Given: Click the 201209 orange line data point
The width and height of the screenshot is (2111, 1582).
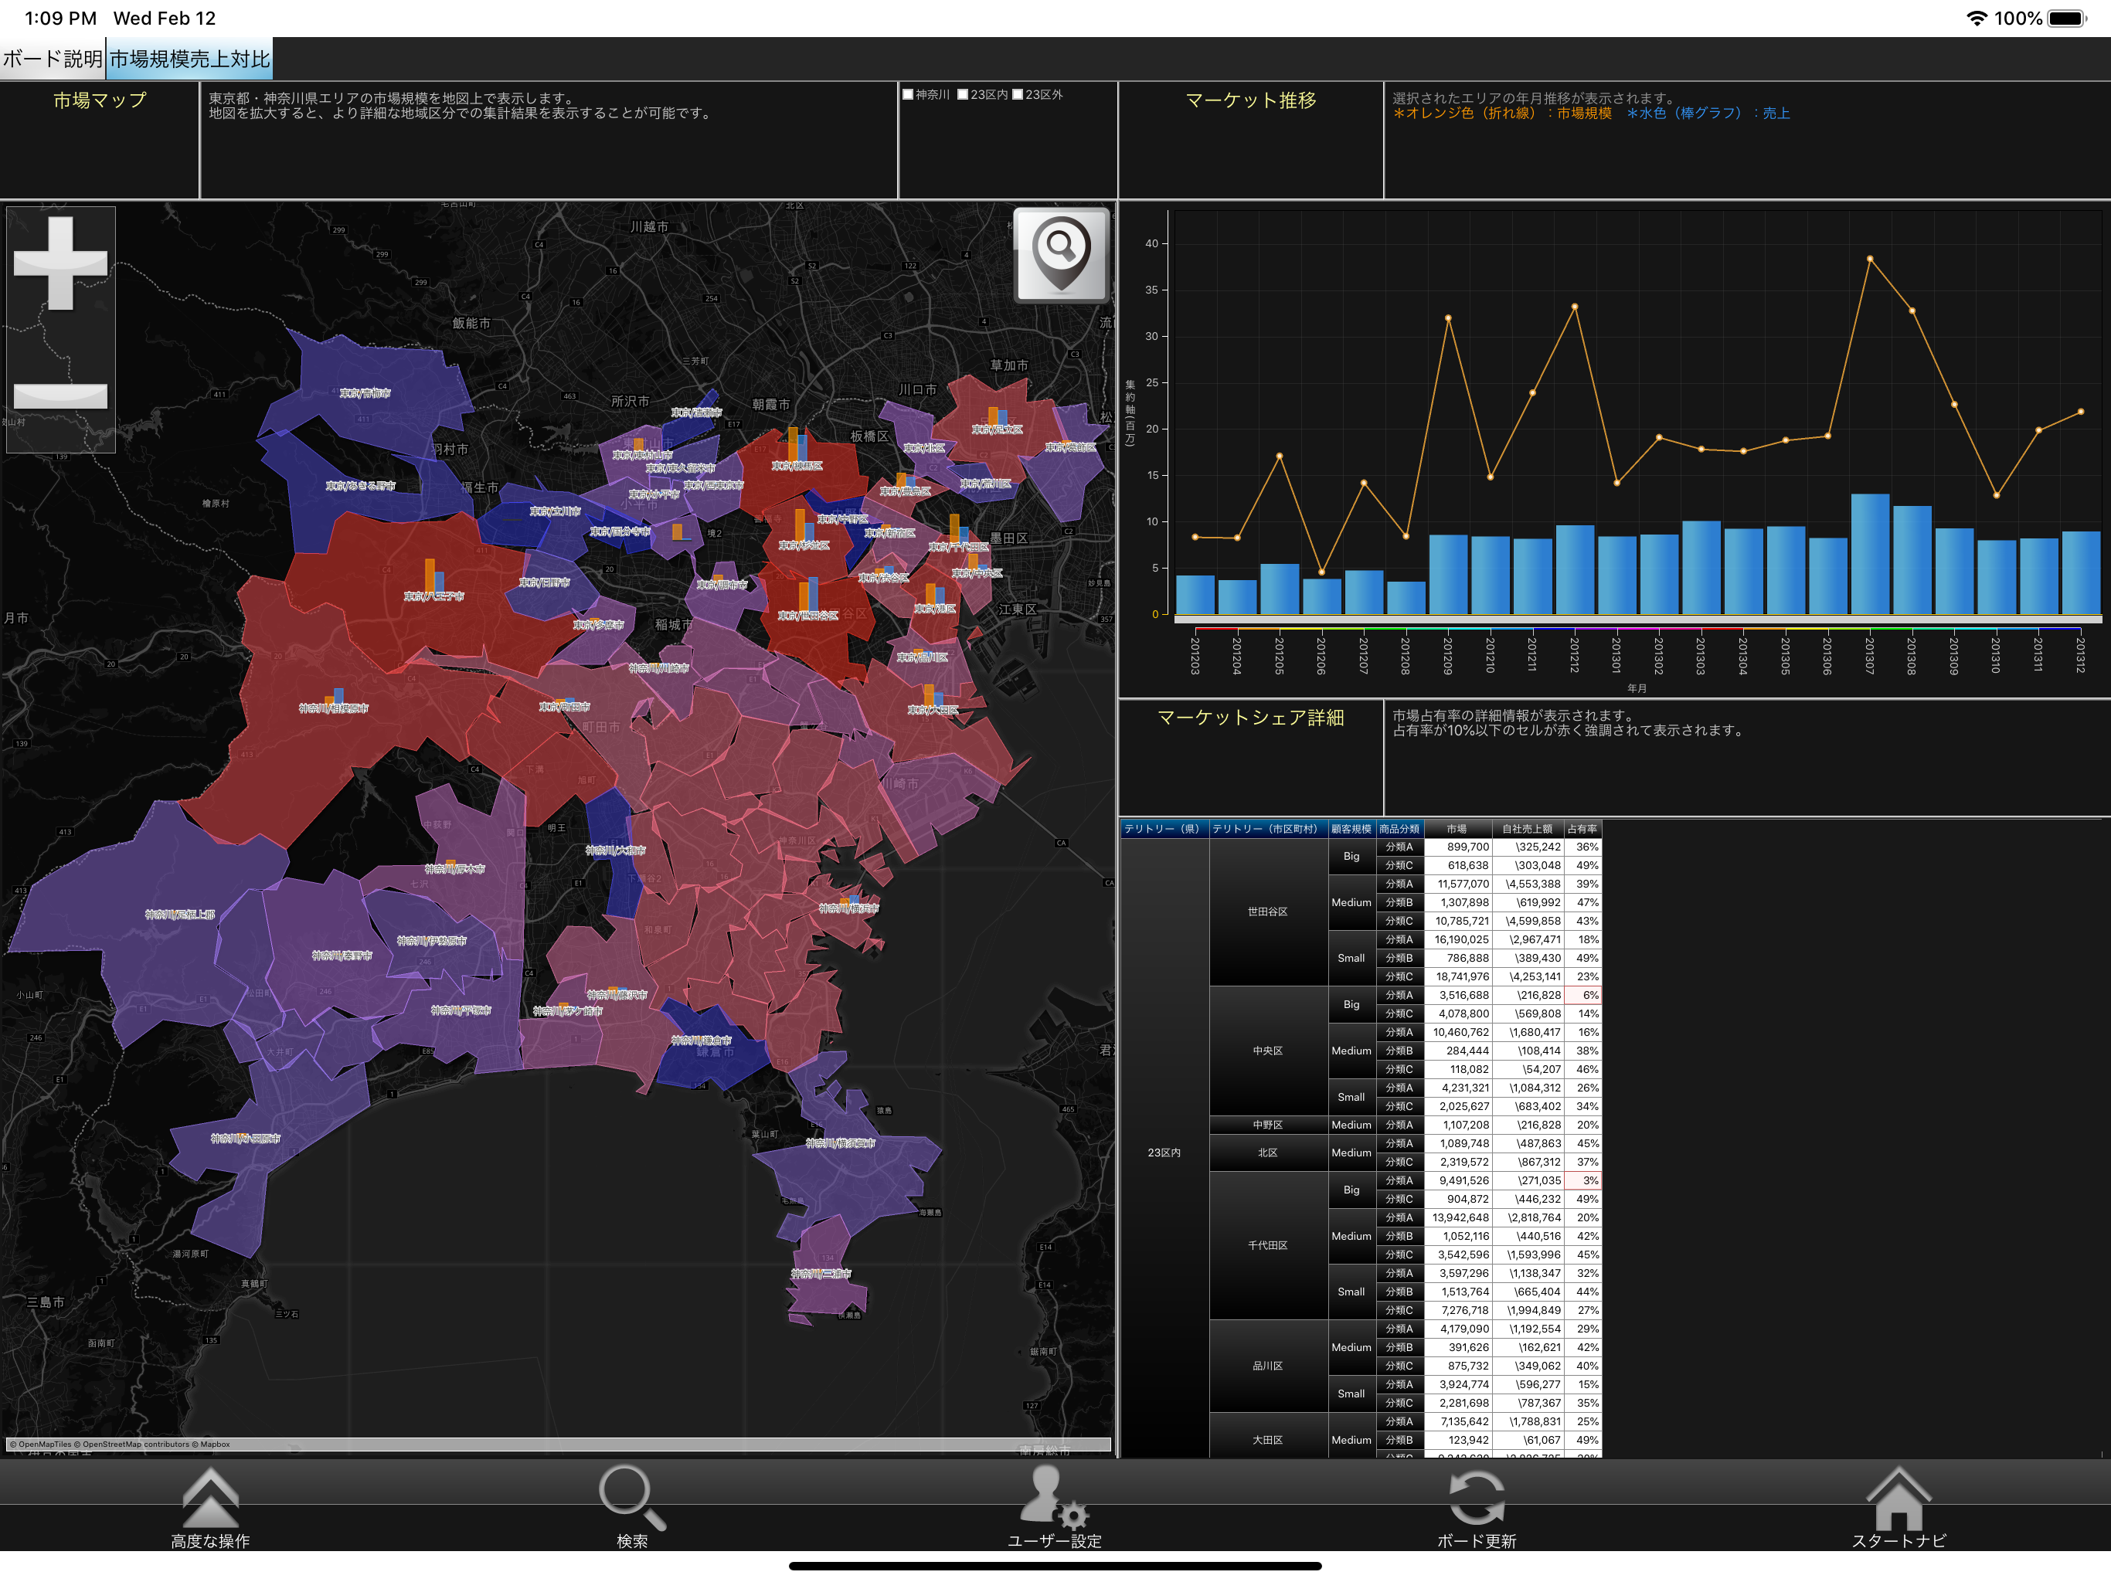Looking at the screenshot, I should click(1448, 317).
